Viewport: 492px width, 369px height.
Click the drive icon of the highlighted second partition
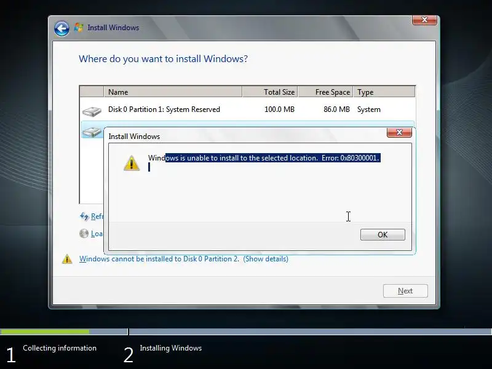(92, 132)
